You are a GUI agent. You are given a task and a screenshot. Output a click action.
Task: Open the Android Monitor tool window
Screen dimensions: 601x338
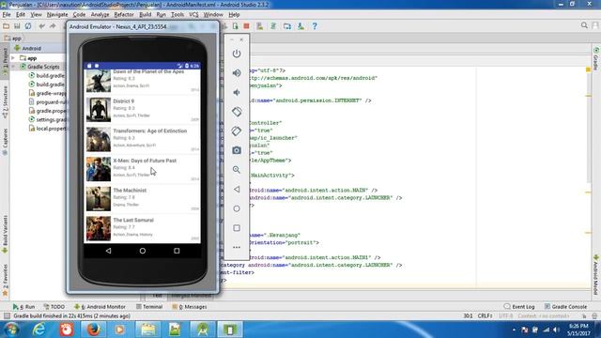pyautogui.click(x=100, y=307)
